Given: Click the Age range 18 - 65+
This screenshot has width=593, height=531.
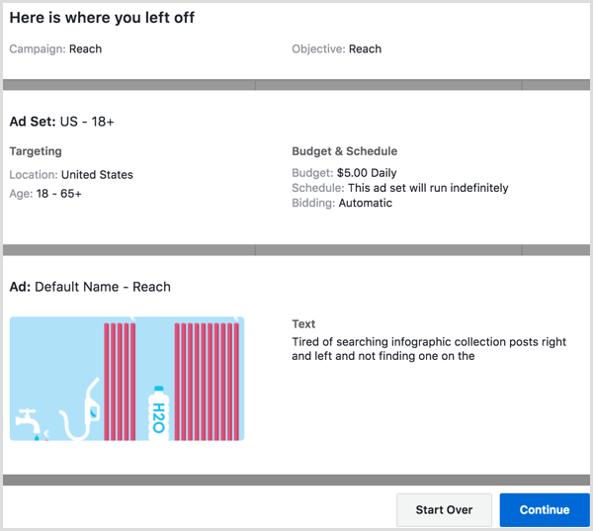Looking at the screenshot, I should tap(58, 194).
